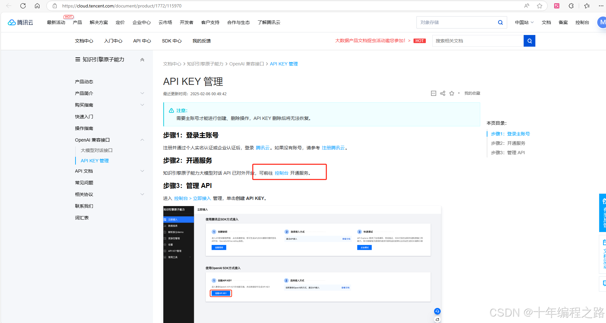This screenshot has height=323, width=606.
Task: Open the 解决方案 top menu
Action: click(x=99, y=22)
